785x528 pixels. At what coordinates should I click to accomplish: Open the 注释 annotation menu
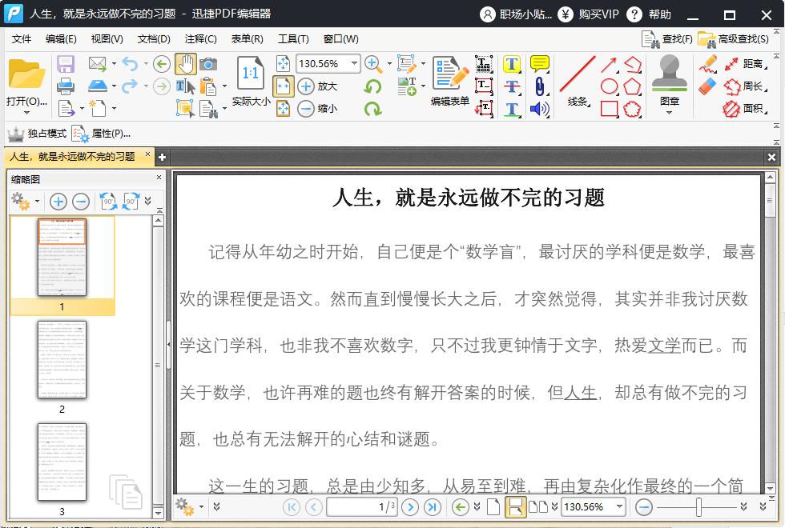coord(199,38)
